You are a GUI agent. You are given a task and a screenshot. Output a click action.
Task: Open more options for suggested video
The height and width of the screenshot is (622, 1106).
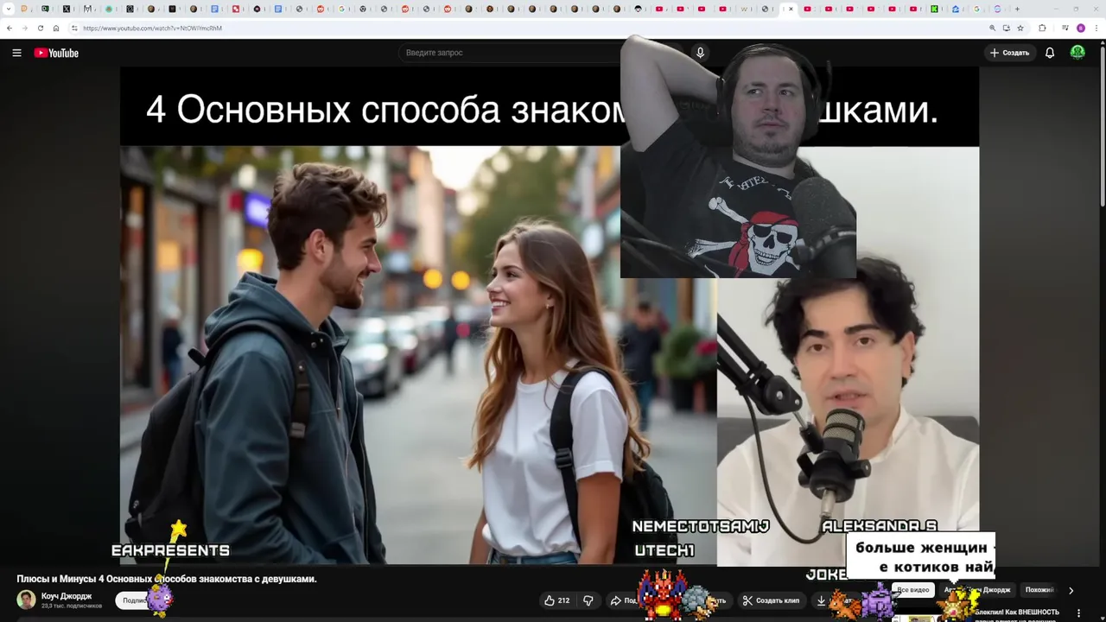tap(1078, 613)
